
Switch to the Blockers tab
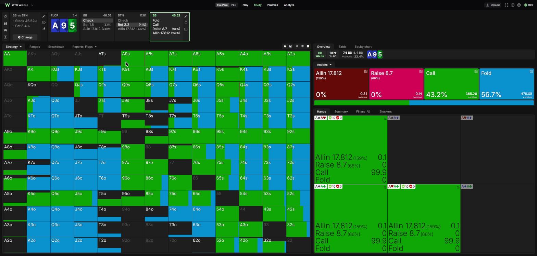click(x=386, y=112)
